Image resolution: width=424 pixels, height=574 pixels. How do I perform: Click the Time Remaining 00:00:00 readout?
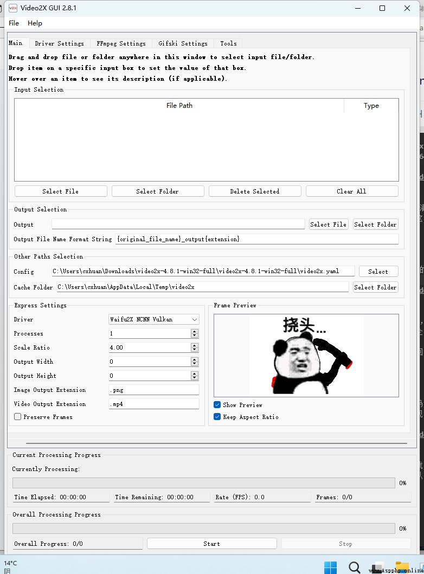click(x=162, y=497)
